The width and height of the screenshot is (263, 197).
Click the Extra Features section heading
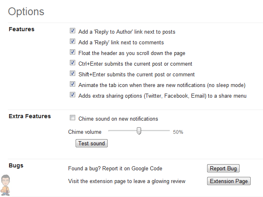tap(30, 116)
